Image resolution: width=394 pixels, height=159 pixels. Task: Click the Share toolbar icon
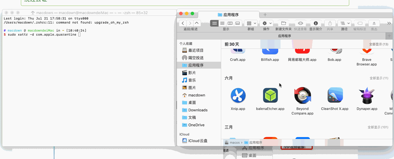coord(330,23)
